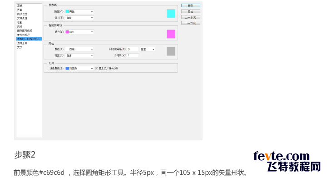Click the #c69c6d color code in the paragraph
The height and width of the screenshot is (178, 327).
click(x=52, y=173)
